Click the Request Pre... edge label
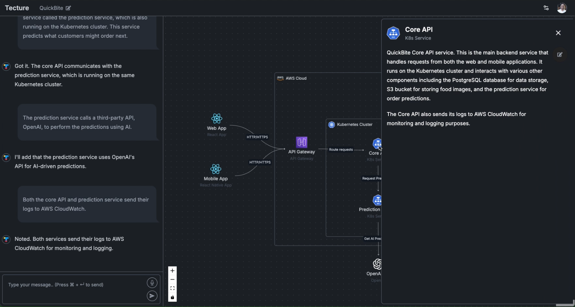Viewport: 575px width, 307px height. 371,178
